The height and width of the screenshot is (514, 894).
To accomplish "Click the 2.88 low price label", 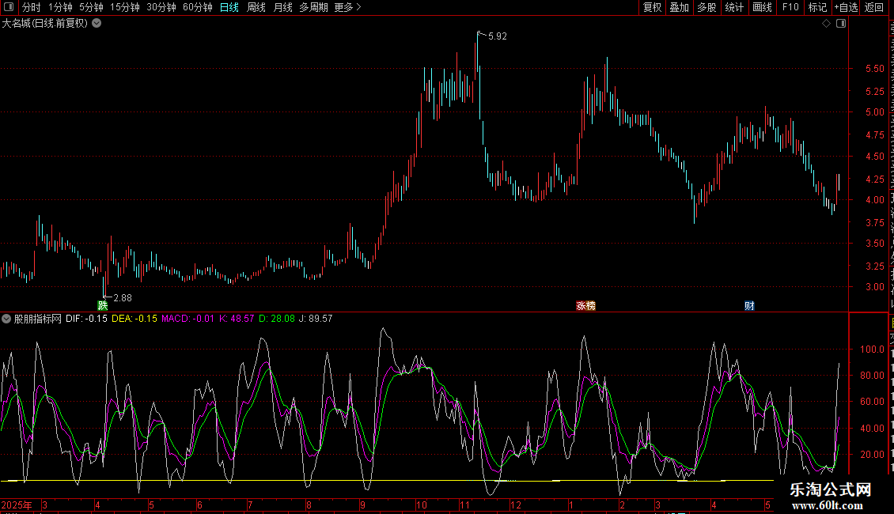I will click(123, 298).
